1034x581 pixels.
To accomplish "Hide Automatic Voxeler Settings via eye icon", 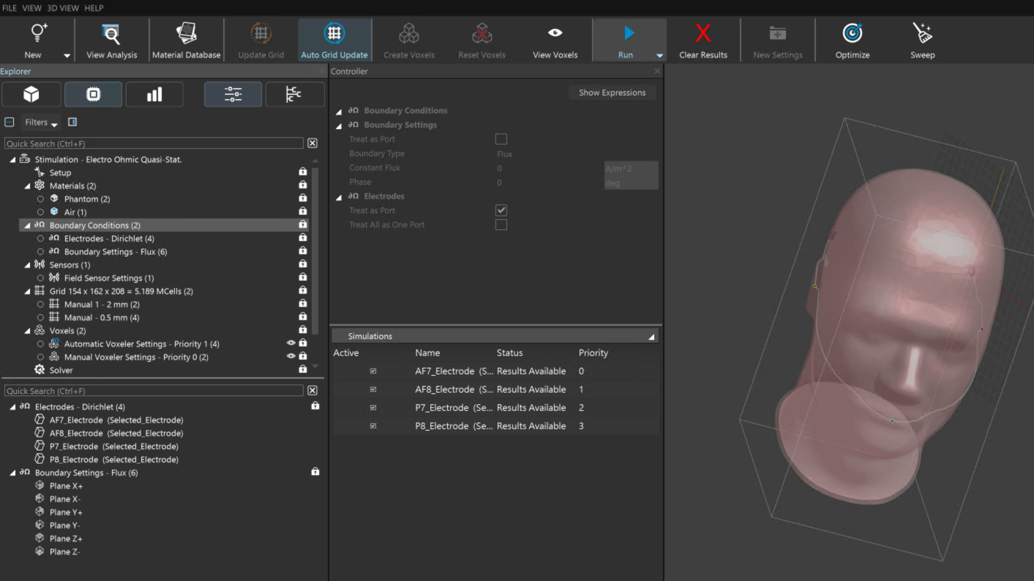I will pos(291,343).
